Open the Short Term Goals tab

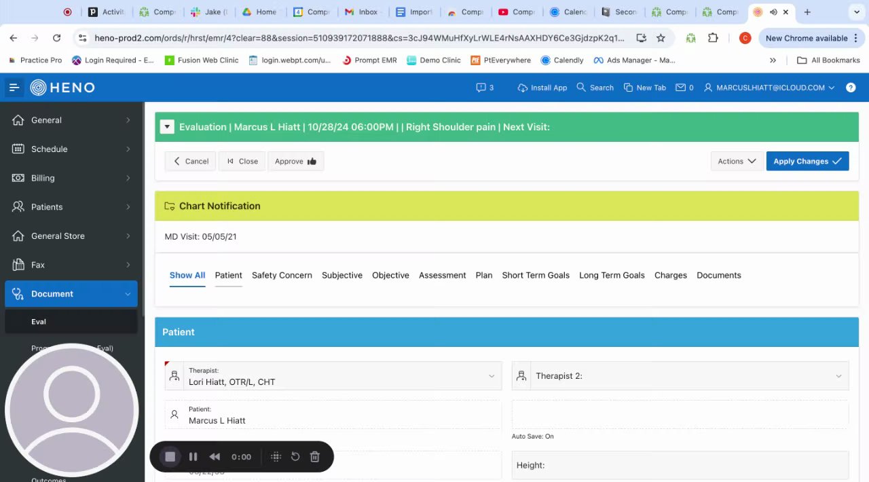536,276
